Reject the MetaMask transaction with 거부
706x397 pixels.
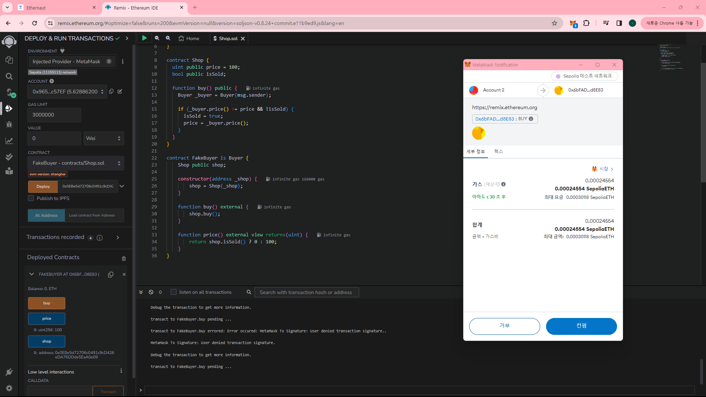[504, 326]
